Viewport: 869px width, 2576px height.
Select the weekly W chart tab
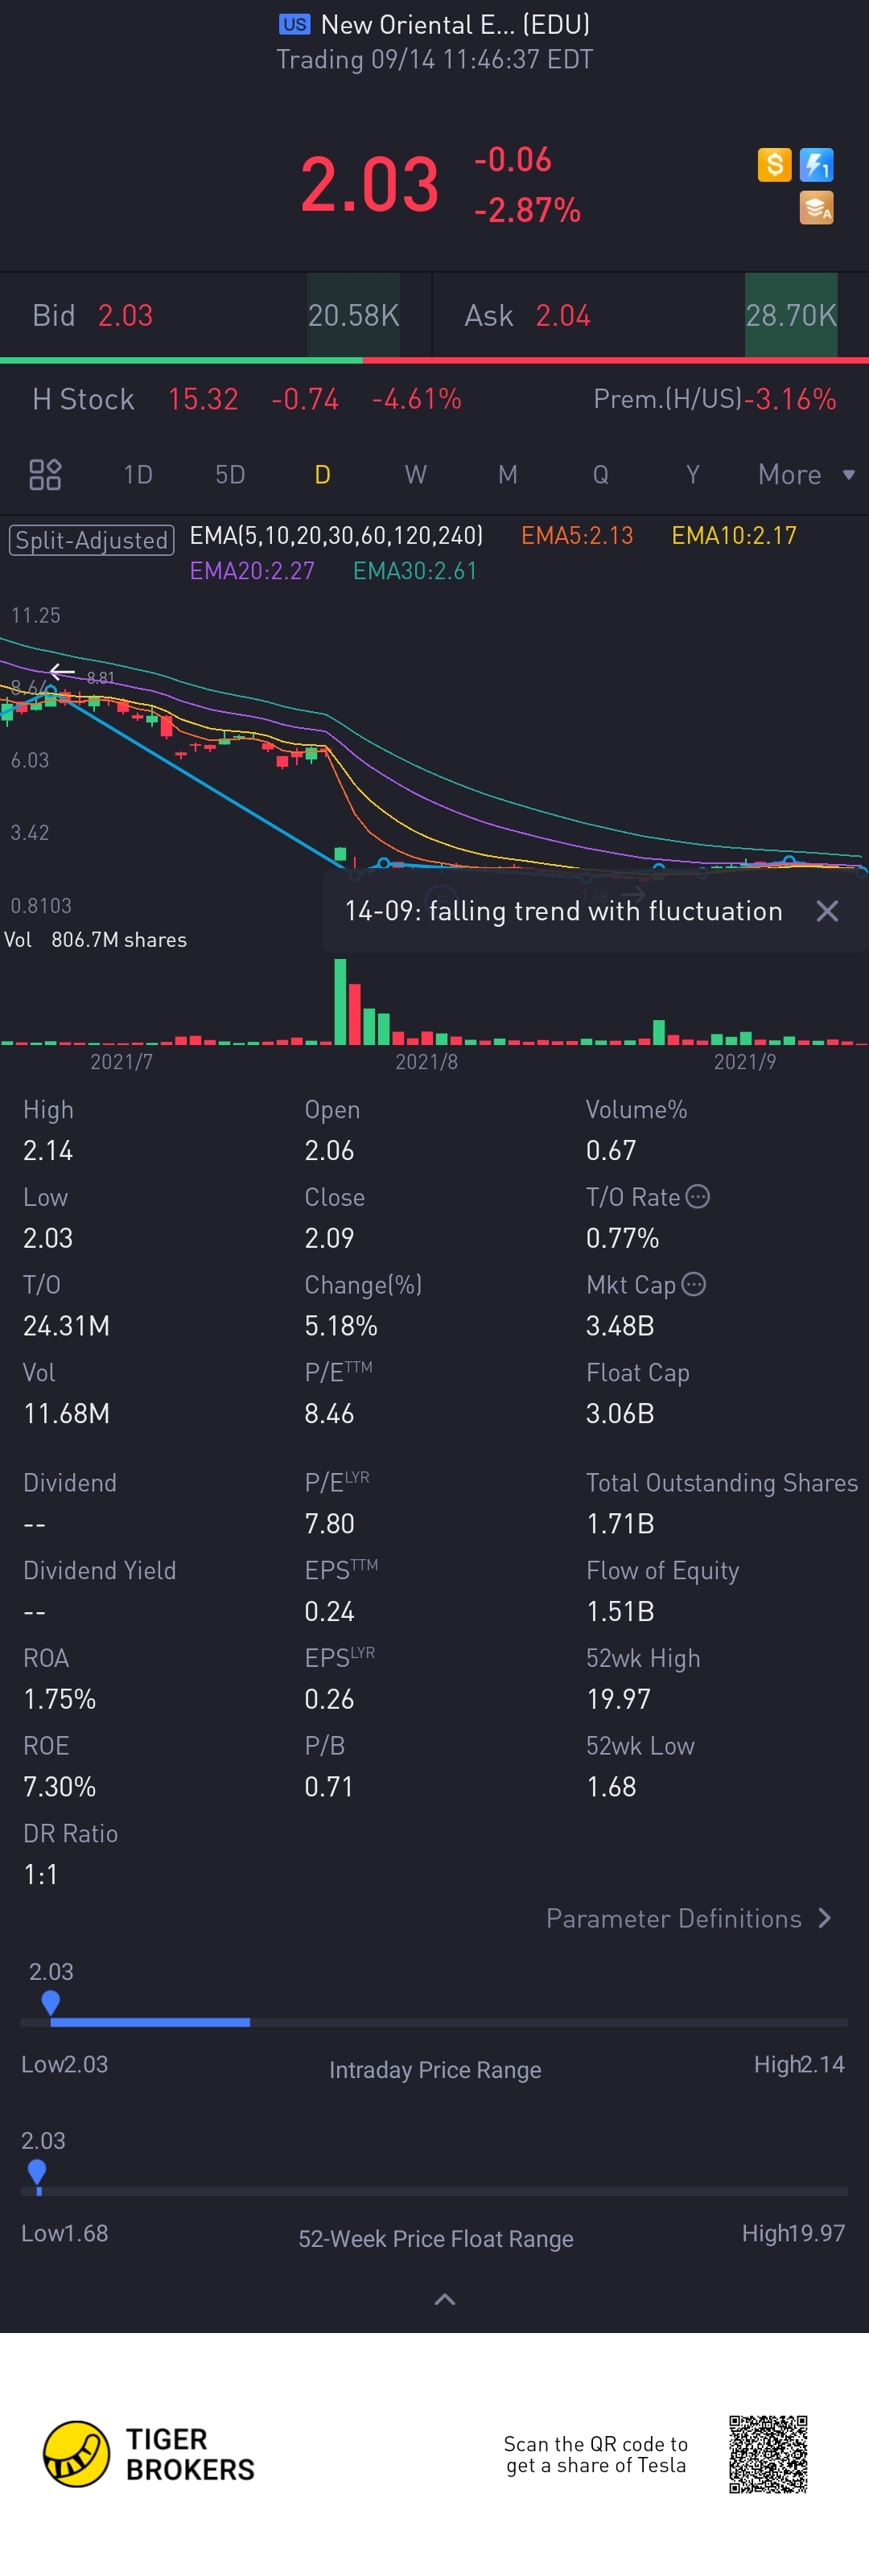[x=415, y=474]
